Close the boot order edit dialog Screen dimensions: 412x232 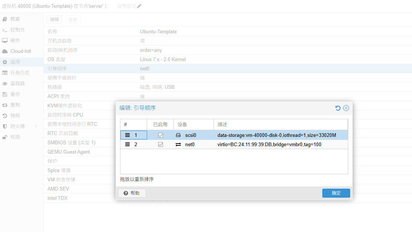[x=346, y=108]
